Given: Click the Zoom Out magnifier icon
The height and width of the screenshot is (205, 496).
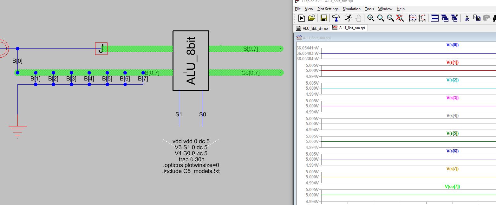Looking at the screenshot, I should coord(390,18).
